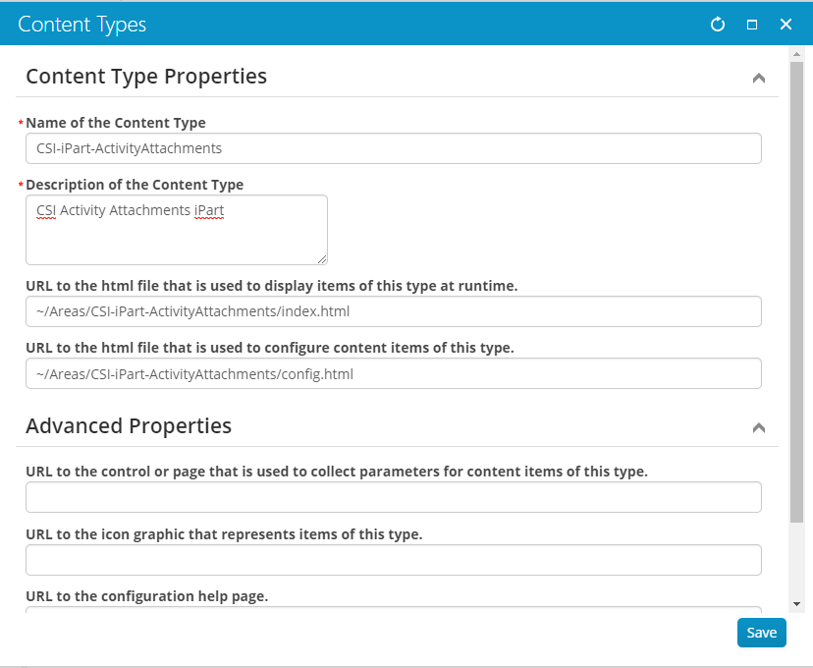This screenshot has height=668, width=813.
Task: Click the config.html configuration URL field
Action: pos(393,373)
